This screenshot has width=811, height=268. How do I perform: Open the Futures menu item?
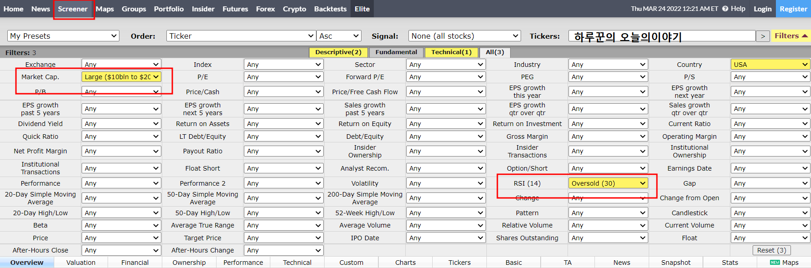point(235,9)
